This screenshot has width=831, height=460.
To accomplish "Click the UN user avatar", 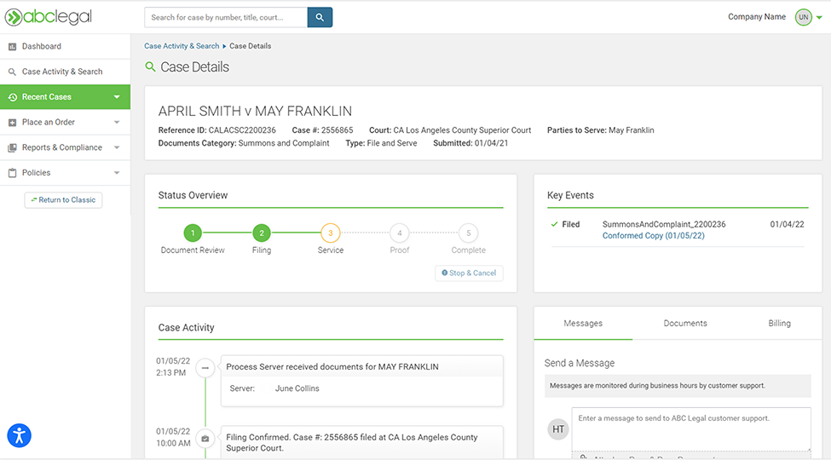I will (803, 17).
